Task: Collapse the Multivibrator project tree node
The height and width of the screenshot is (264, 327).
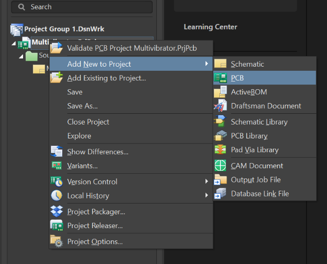Action: pyautogui.click(x=13, y=43)
